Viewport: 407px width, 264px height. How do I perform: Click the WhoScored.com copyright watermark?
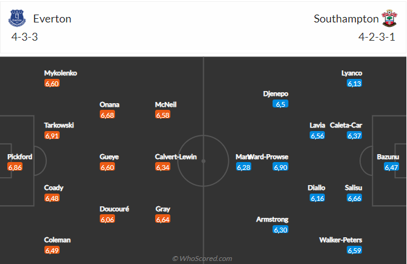pyautogui.click(x=202, y=259)
